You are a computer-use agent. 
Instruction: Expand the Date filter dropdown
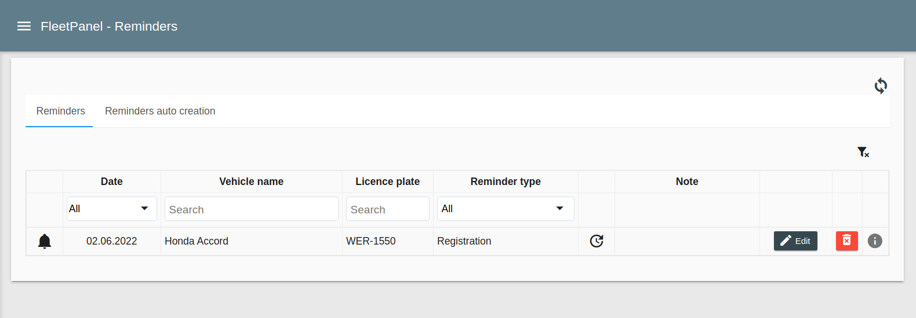pyautogui.click(x=111, y=209)
